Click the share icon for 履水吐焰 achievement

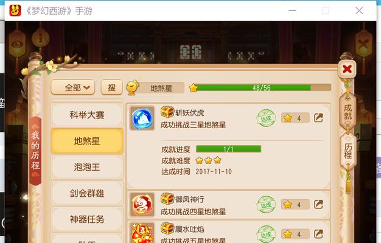[318, 234]
